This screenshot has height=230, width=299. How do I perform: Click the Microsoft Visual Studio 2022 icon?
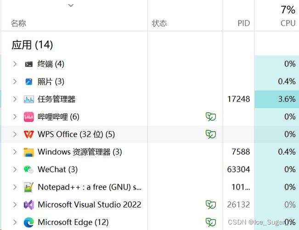tap(29, 205)
